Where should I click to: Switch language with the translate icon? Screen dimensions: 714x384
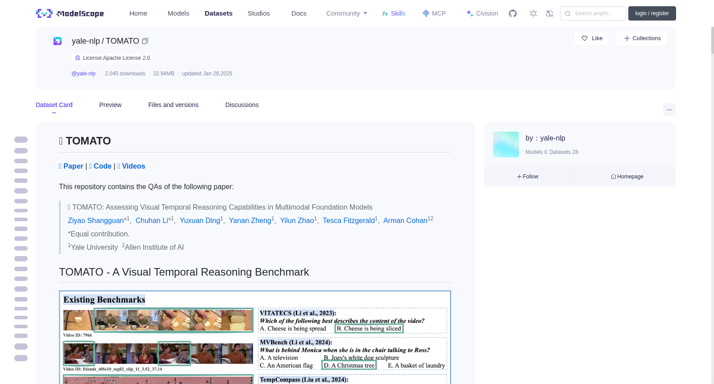tap(550, 13)
